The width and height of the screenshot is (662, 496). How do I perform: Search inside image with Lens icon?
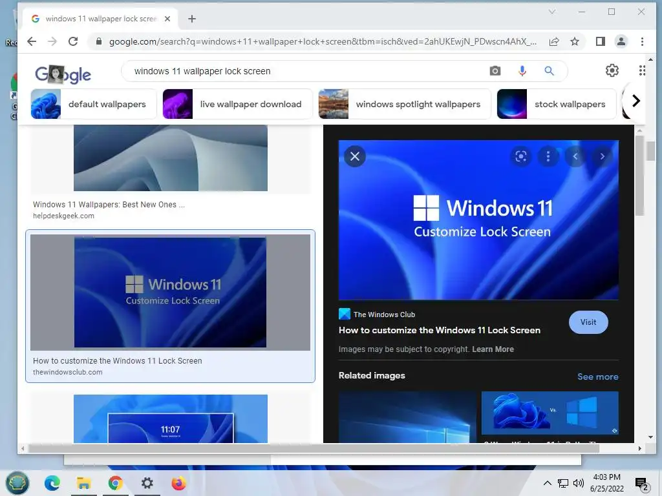[521, 156]
